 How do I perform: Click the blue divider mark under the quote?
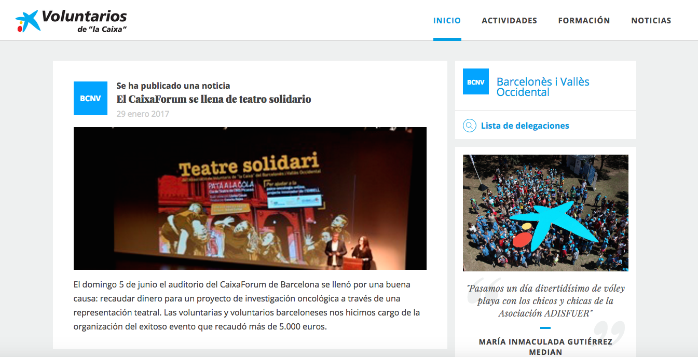click(x=545, y=328)
